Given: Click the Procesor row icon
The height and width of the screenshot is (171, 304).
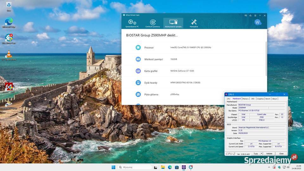Looking at the screenshot, I should (x=138, y=47).
